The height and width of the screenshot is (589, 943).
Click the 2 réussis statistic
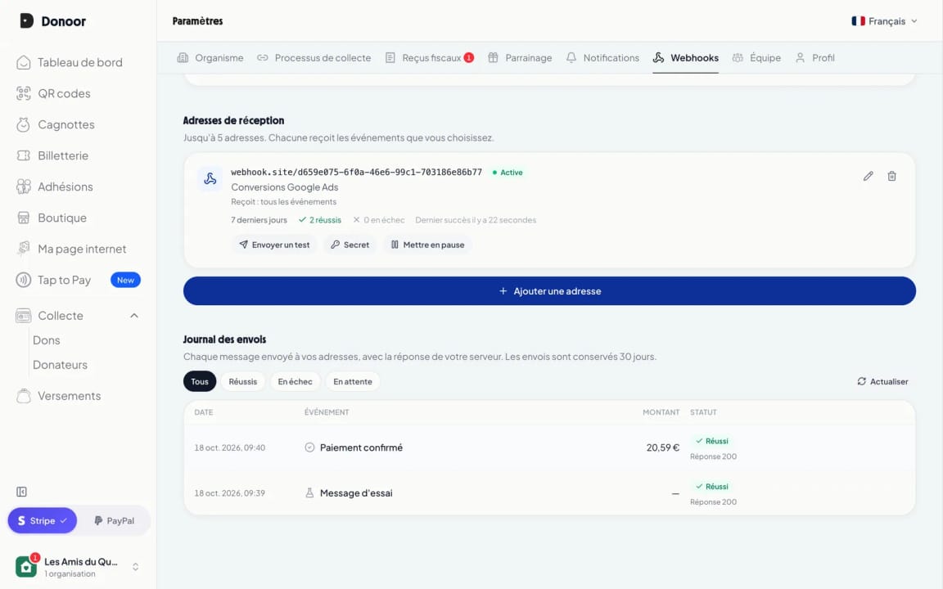(x=320, y=220)
